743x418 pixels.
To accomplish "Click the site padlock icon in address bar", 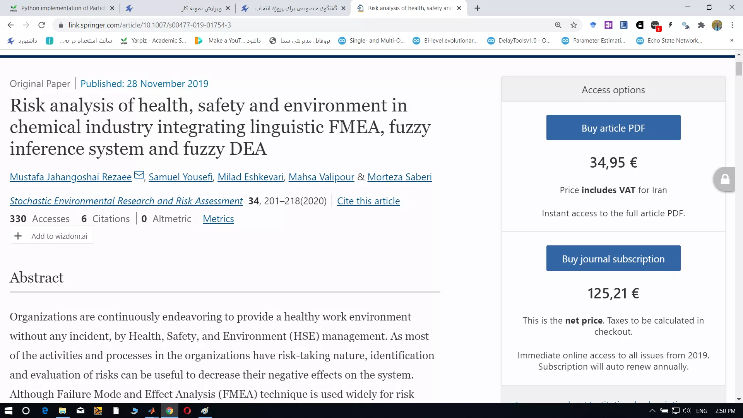I will tap(61, 25).
